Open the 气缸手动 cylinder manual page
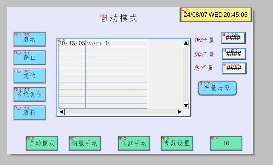The height and width of the screenshot is (165, 273). (134, 143)
